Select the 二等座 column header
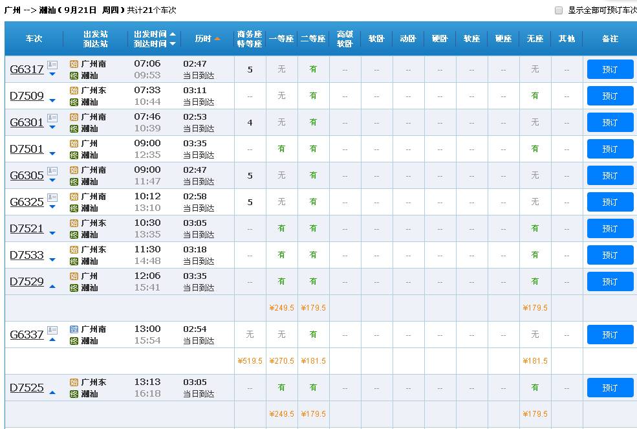 [x=313, y=39]
